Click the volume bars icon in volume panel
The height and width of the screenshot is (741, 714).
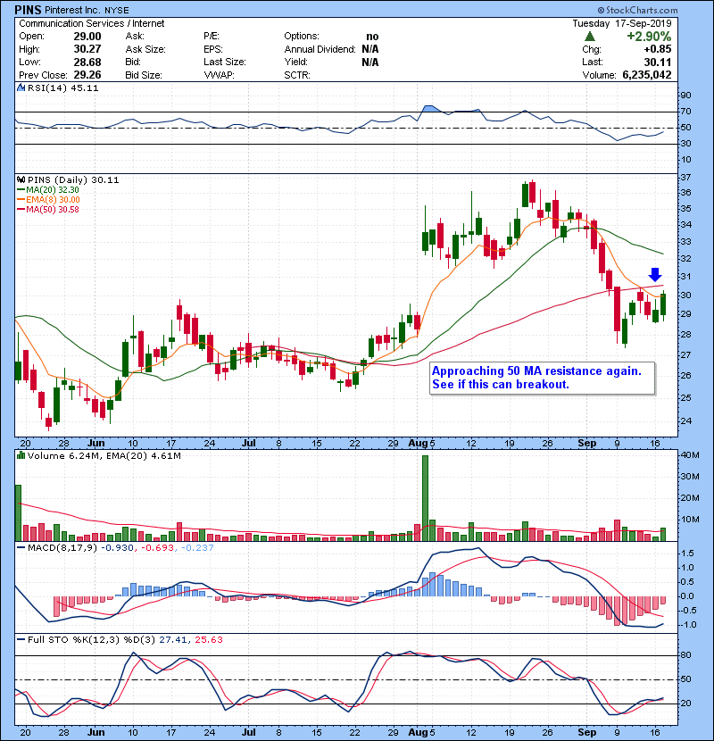21,455
